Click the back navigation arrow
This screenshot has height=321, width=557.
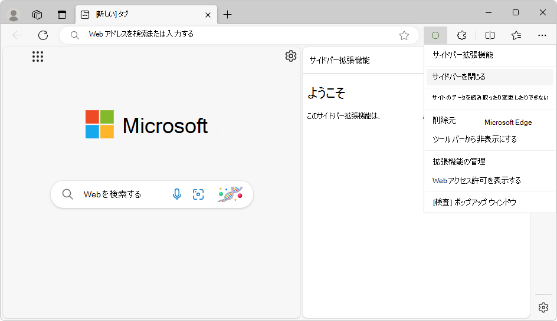(17, 35)
